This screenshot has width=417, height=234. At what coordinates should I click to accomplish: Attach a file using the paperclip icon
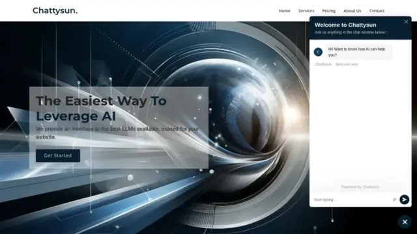tap(394, 200)
